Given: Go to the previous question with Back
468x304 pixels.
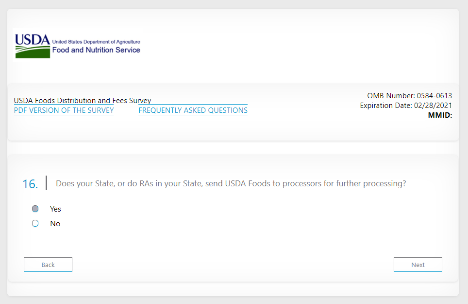Looking at the screenshot, I should pyautogui.click(x=48, y=265).
